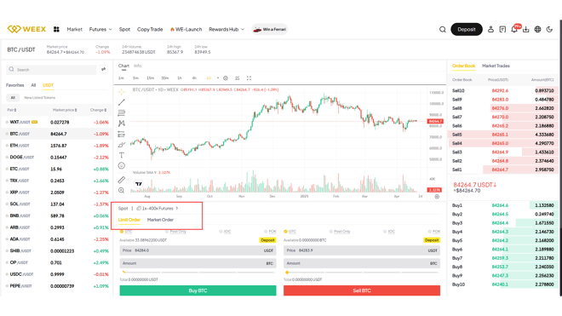Screen dimensions: 562x316
Task: Open the chart interval dropdown arrow
Action: pyautogui.click(x=217, y=78)
